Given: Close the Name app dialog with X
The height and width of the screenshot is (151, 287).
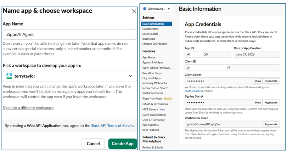Looking at the screenshot, I should [x=134, y=11].
